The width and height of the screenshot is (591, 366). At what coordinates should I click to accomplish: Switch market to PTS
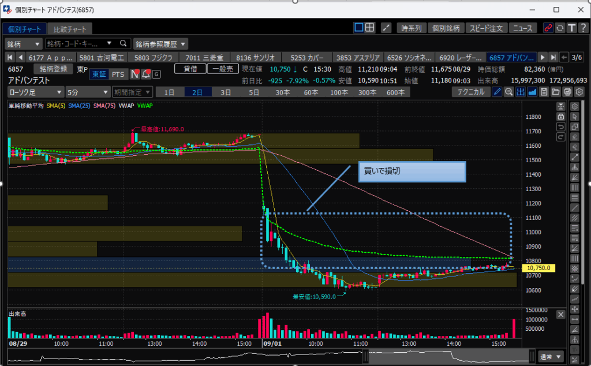[x=118, y=74]
